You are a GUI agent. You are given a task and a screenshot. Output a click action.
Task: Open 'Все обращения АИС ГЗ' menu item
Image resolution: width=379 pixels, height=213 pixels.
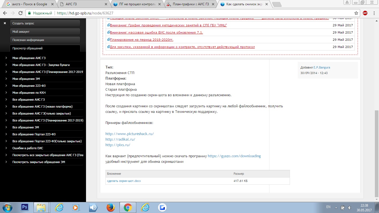click(x=29, y=100)
